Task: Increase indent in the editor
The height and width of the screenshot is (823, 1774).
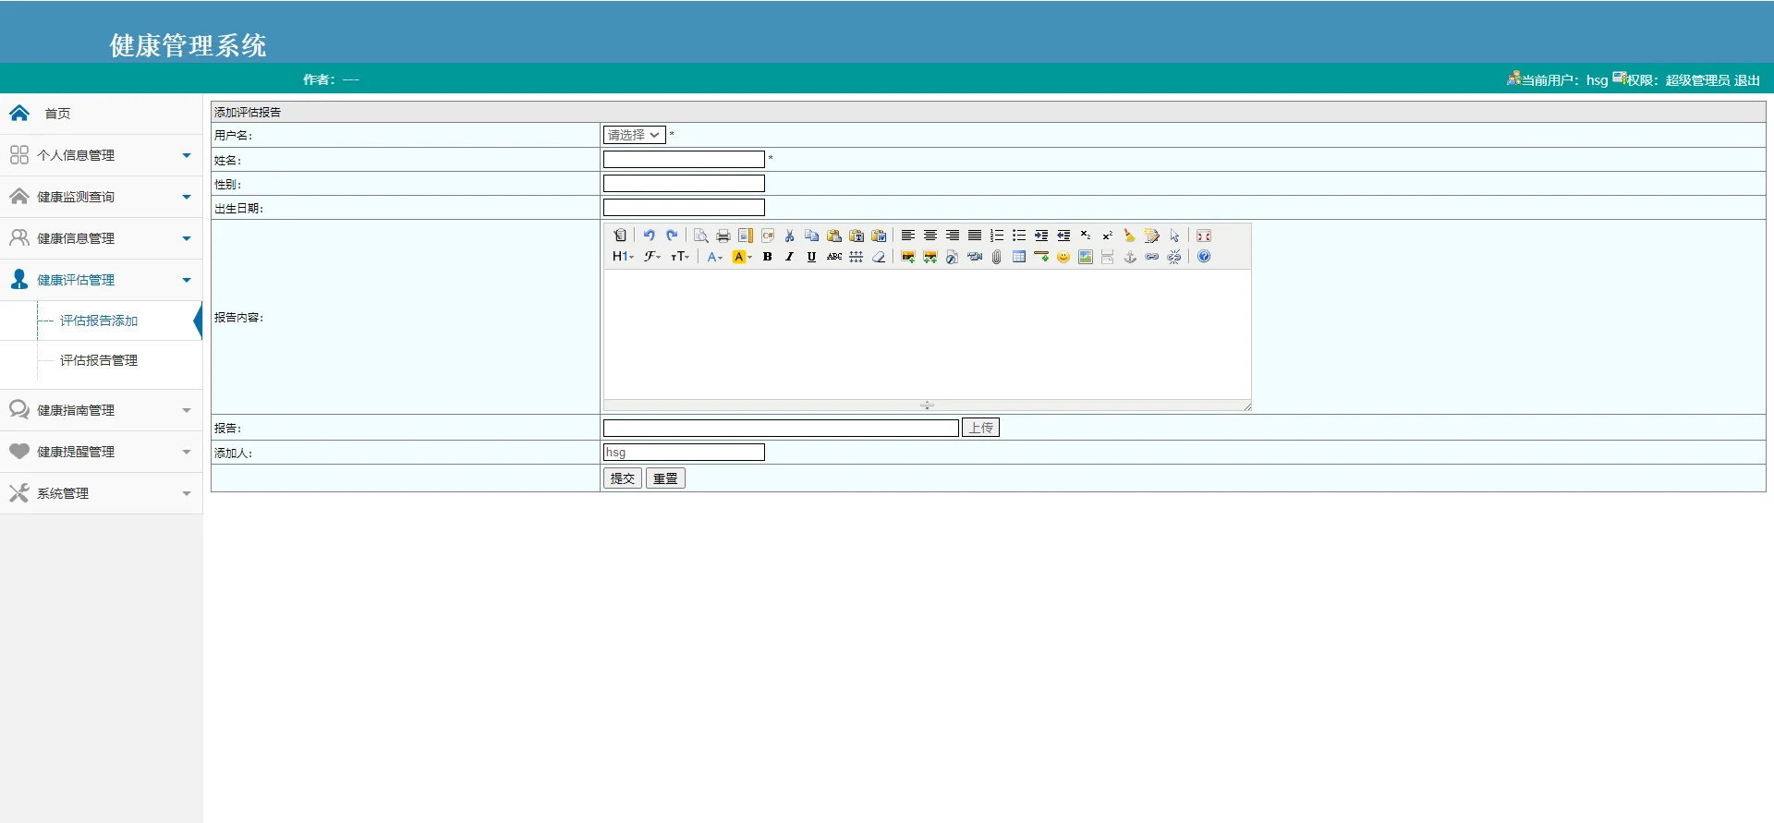Action: click(1041, 236)
